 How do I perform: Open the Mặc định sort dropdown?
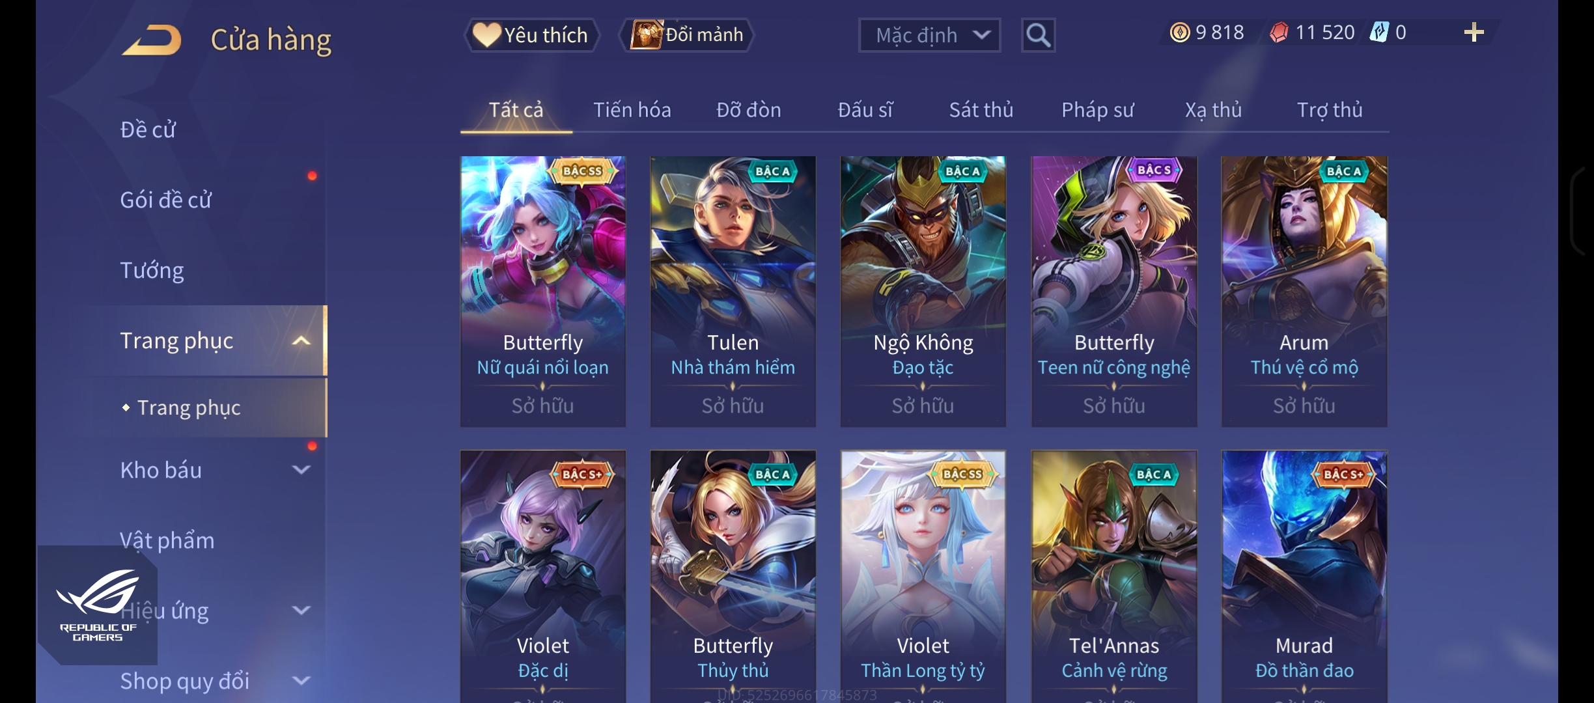tap(929, 35)
